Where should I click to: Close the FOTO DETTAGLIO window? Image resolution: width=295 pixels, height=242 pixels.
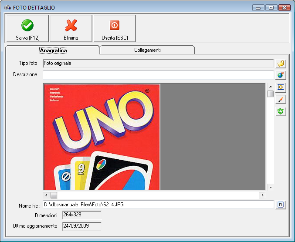tap(285, 8)
